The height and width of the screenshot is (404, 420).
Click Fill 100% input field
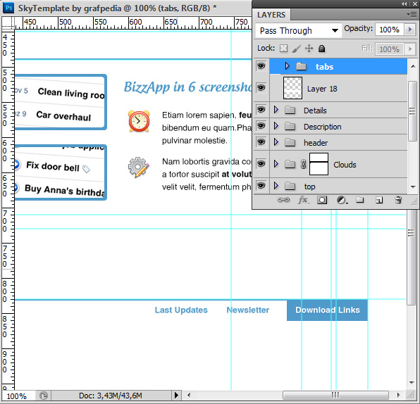click(389, 49)
